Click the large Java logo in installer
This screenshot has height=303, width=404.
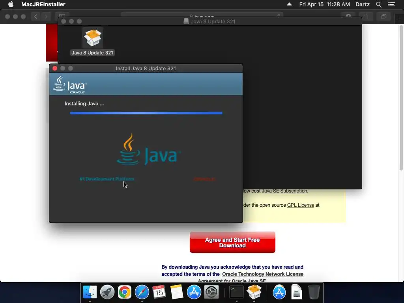tap(148, 150)
